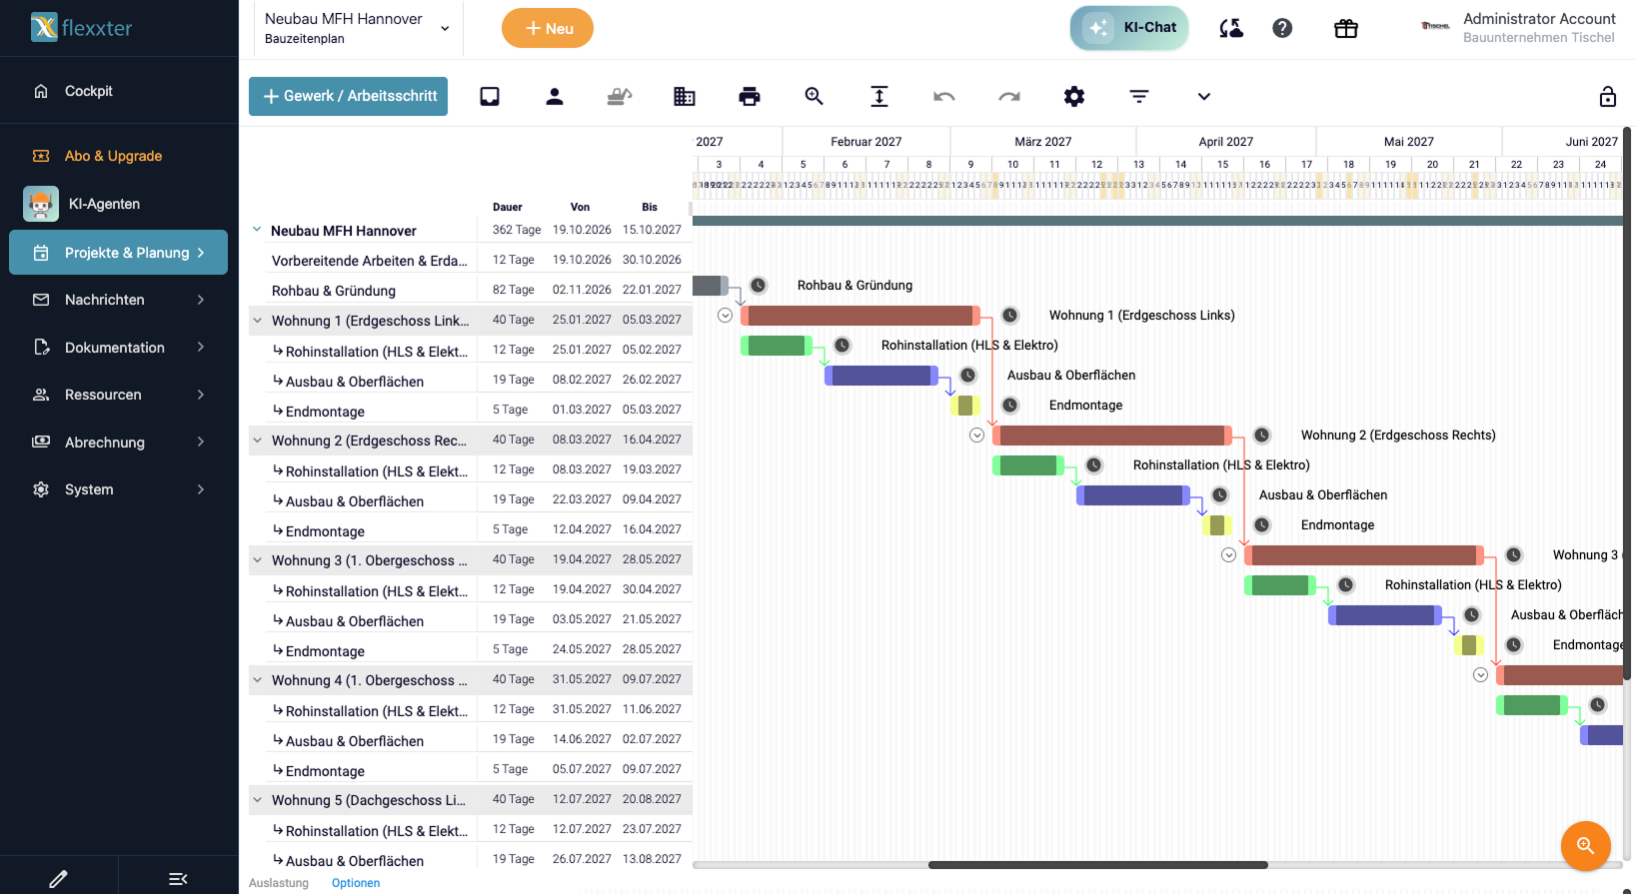Click the pencil edit icon in sidebar

pyautogui.click(x=58, y=879)
